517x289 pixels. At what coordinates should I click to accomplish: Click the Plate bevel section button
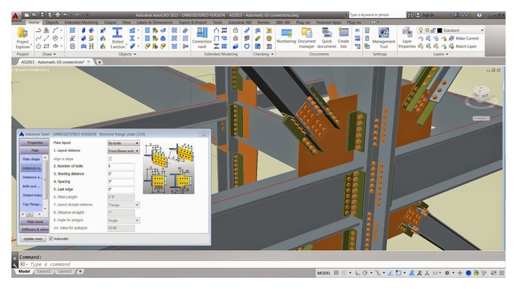[34, 222]
